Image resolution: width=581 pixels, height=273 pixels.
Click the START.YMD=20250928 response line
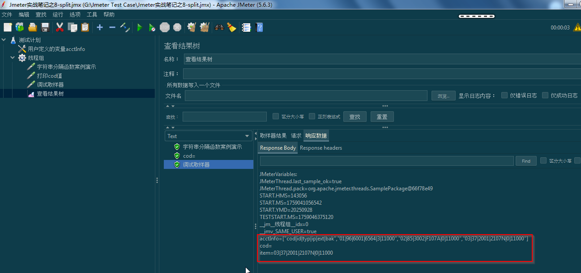click(286, 210)
